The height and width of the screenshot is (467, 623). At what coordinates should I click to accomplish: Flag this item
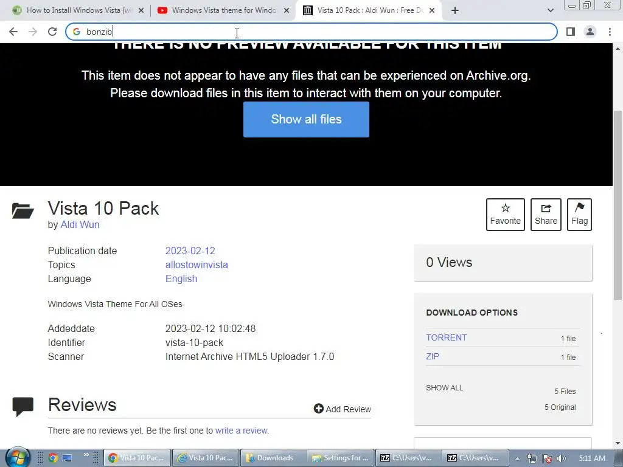point(579,215)
